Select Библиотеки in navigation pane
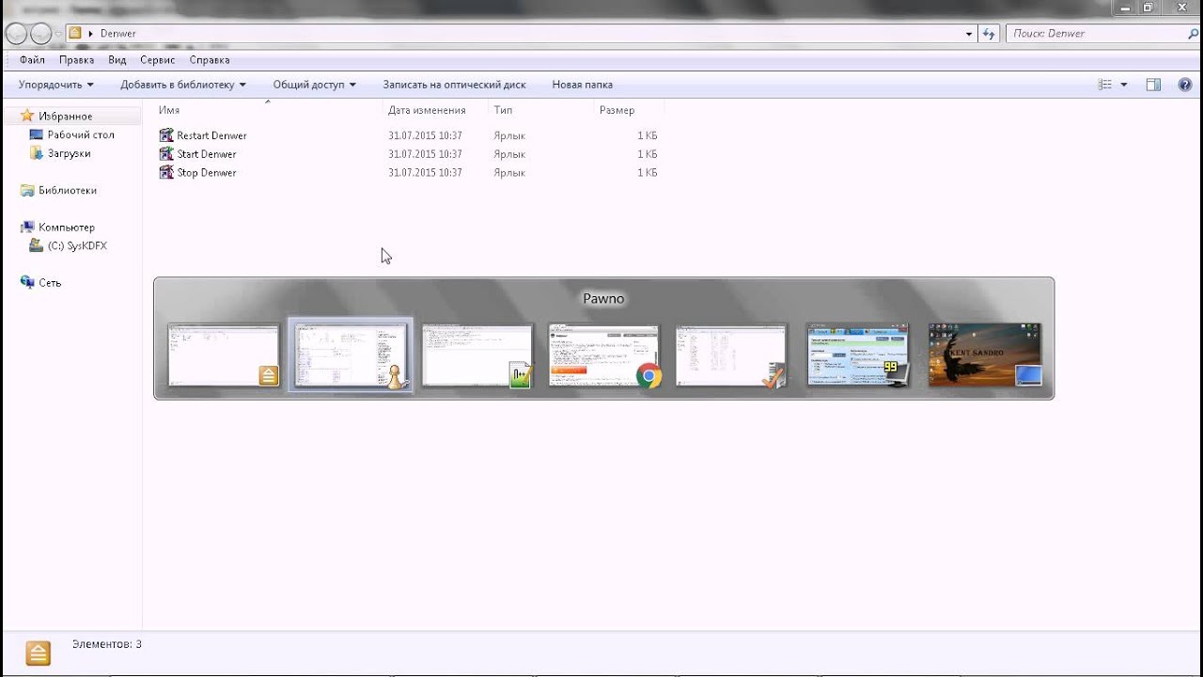 pos(67,190)
